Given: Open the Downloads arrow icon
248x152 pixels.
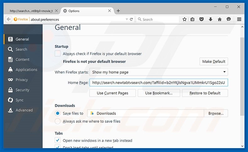Looking at the screenshot, I should pos(211,19).
